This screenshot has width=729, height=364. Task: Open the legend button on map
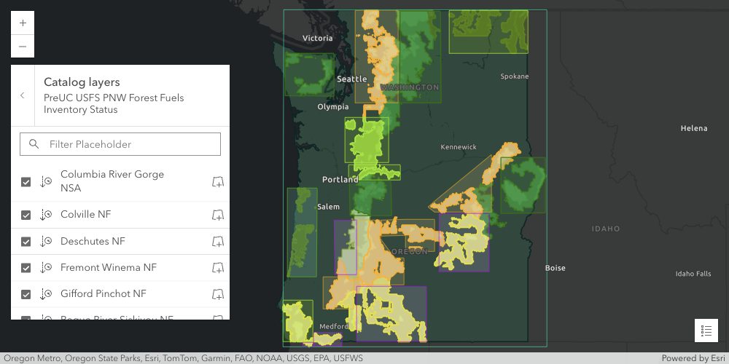[706, 330]
